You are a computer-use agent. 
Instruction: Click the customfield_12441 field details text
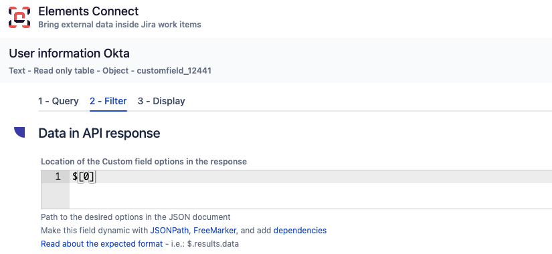(110, 71)
